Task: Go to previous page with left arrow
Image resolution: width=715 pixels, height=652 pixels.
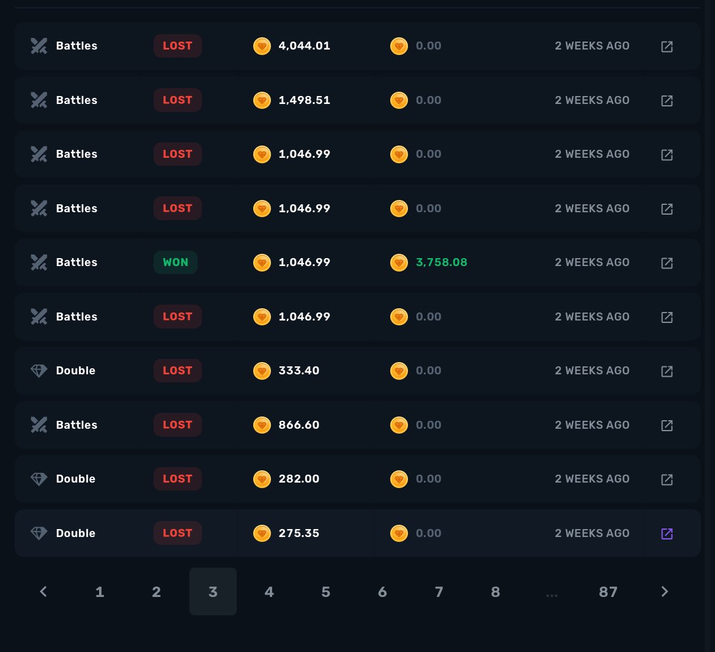Action: pyautogui.click(x=43, y=591)
